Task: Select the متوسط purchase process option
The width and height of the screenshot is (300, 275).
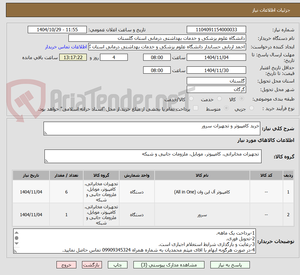Action: tap(226, 107)
